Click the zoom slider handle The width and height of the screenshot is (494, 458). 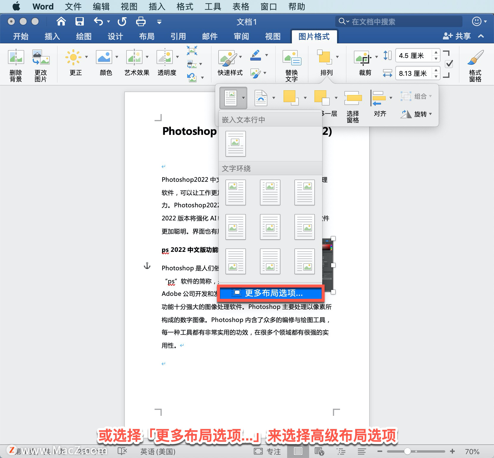tap(408, 451)
